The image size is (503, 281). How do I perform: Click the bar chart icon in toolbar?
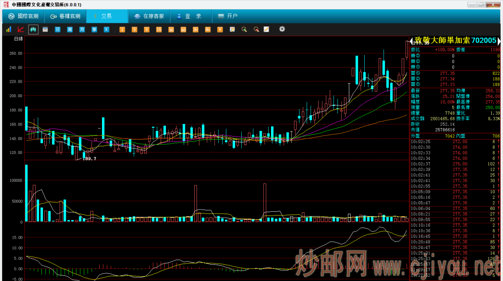coord(8,29)
